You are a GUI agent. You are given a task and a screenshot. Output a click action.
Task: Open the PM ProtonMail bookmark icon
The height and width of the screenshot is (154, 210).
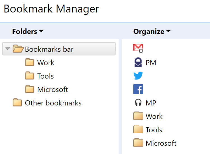(x=138, y=62)
